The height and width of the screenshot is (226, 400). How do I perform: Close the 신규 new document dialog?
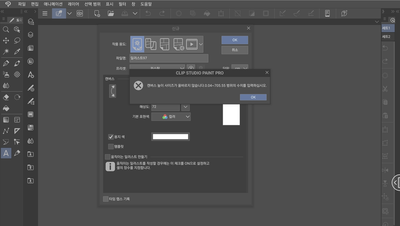pyautogui.click(x=248, y=28)
